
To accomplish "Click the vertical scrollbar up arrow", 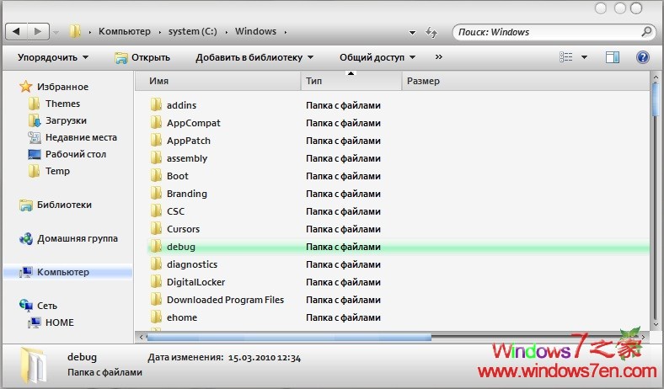I will click(x=656, y=77).
